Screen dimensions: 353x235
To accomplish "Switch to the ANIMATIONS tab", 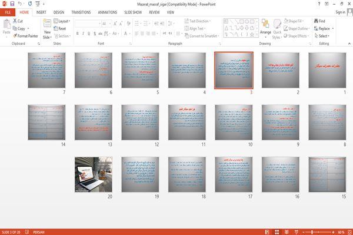I will tap(108, 12).
